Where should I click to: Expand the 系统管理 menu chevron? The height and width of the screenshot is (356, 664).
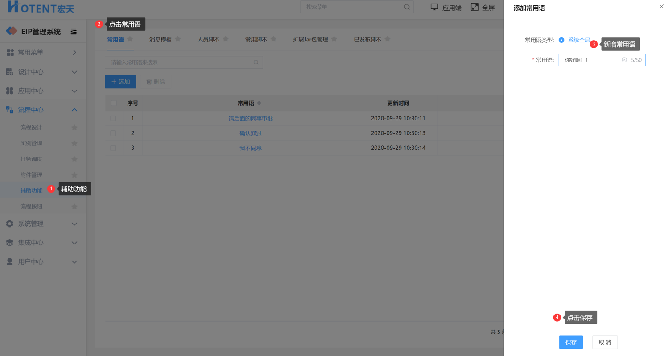[74, 224]
